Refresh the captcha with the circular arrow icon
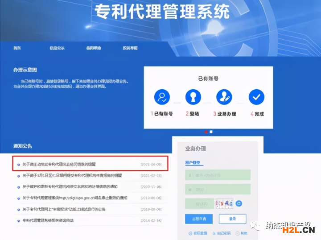Viewport: 321px width, 240px height. tap(239, 203)
